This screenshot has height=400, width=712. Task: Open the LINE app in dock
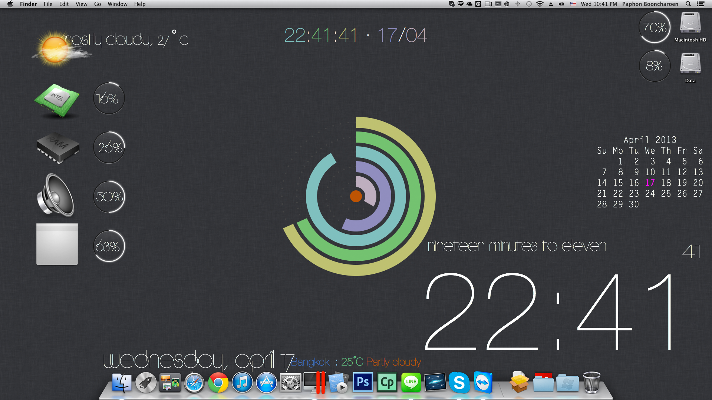(411, 383)
